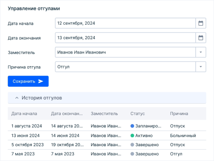Select the 5 октября 2023 cell

28,145
